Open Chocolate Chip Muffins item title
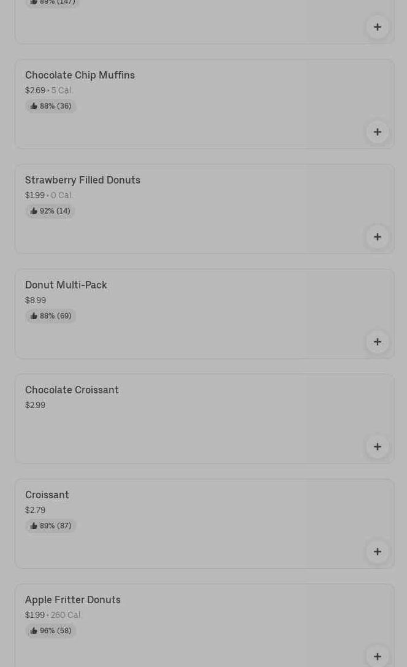The height and width of the screenshot is (667, 407). pos(80,75)
